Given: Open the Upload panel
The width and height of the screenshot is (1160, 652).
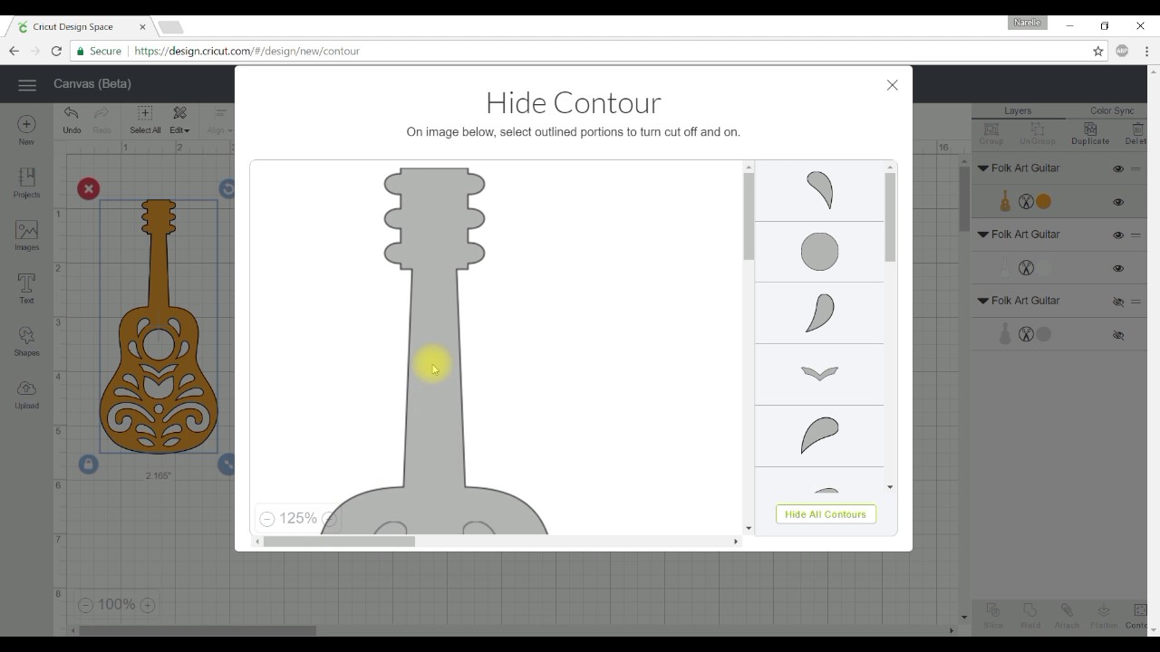Looking at the screenshot, I should [x=26, y=394].
